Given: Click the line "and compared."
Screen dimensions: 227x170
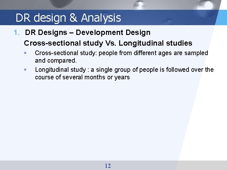Looking at the screenshot, I should [56, 60].
